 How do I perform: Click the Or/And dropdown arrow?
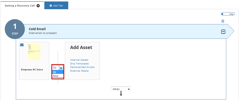pos(61,68)
